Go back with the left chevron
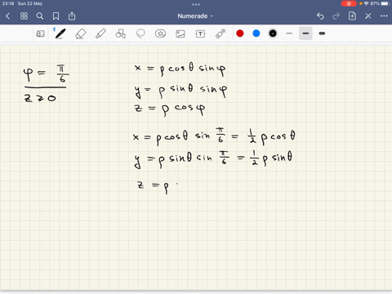 coord(7,16)
